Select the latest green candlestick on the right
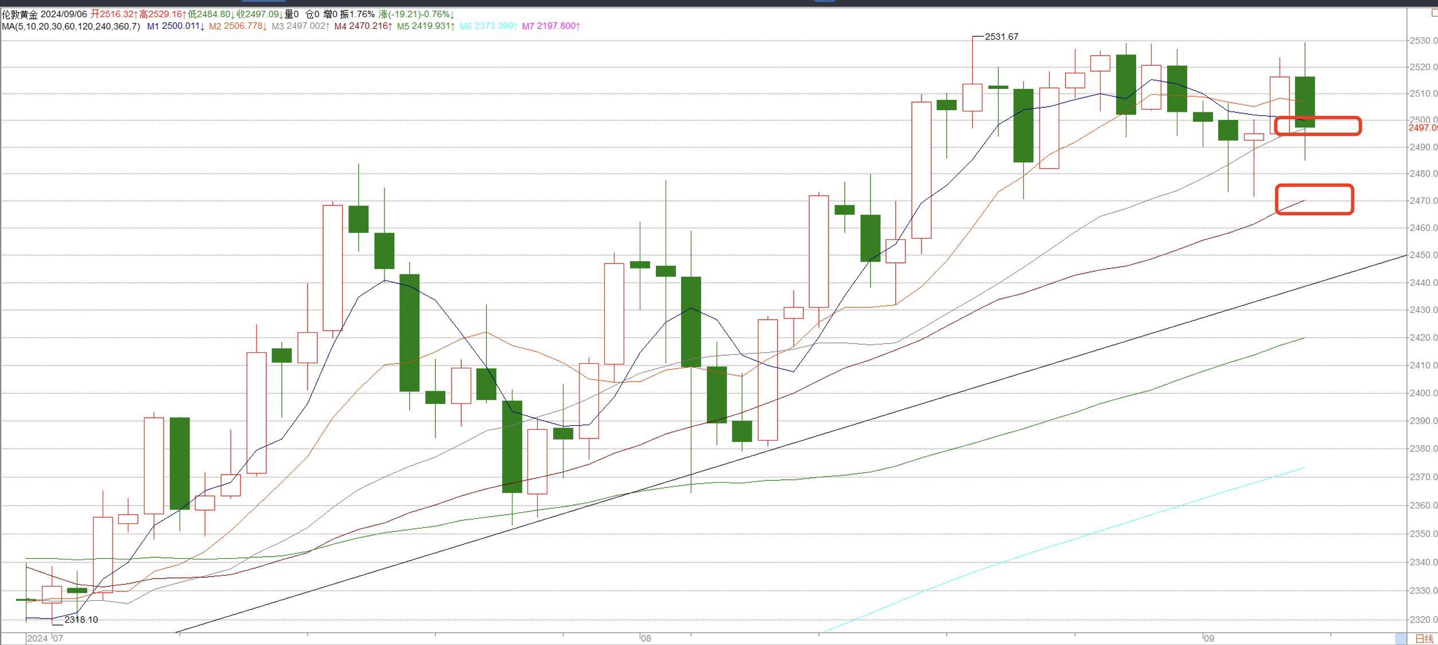1438x645 pixels. (1305, 102)
